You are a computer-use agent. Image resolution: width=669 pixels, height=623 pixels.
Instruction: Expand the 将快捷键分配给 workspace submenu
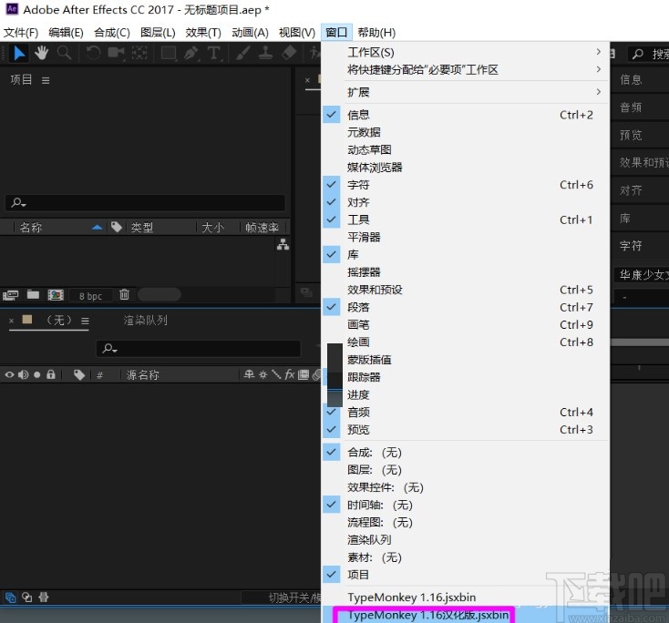pyautogui.click(x=466, y=69)
